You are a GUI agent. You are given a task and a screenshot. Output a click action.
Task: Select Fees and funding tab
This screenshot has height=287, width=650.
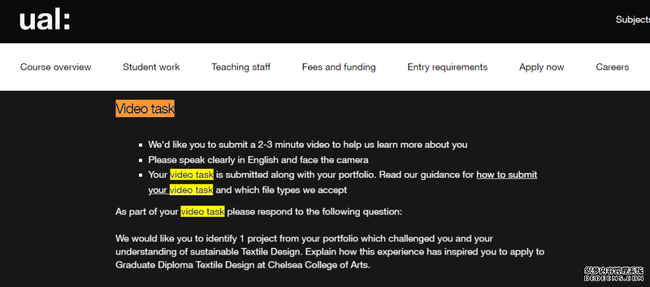339,67
